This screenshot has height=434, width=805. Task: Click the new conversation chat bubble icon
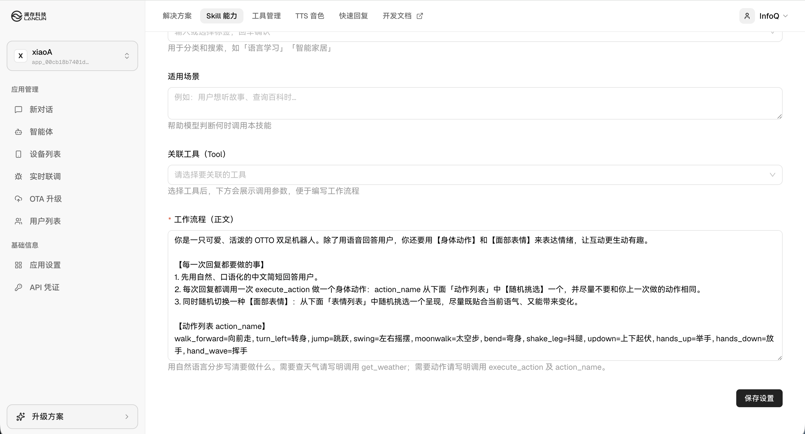(x=18, y=109)
